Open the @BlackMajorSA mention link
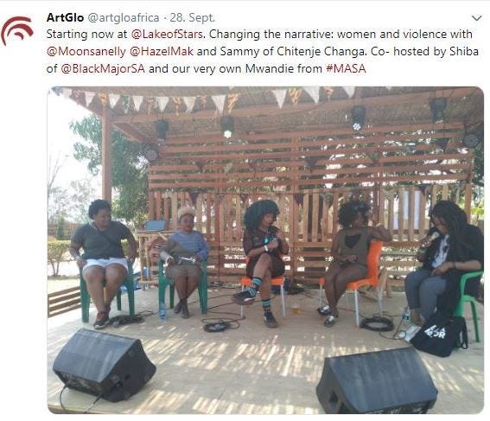Screen dimensions: 490x421 pos(103,68)
